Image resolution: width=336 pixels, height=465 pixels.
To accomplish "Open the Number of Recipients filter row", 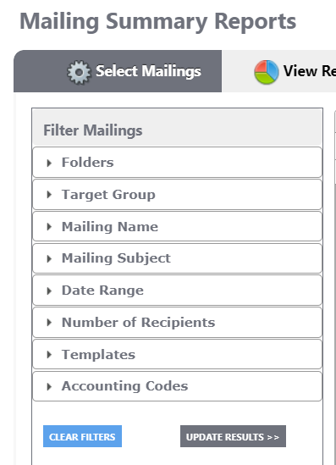I will (177, 323).
